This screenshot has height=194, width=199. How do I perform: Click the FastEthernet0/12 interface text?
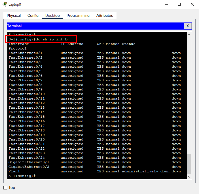coord(27,103)
